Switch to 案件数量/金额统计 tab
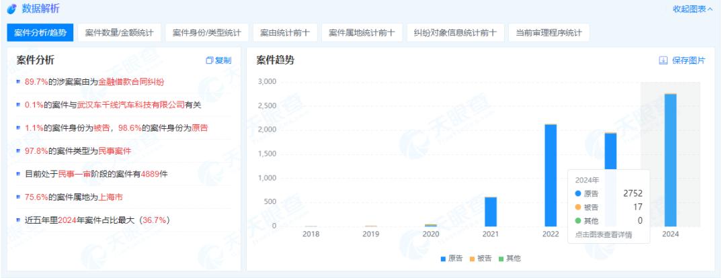Image resolution: width=726 pixels, height=278 pixels. (119, 33)
